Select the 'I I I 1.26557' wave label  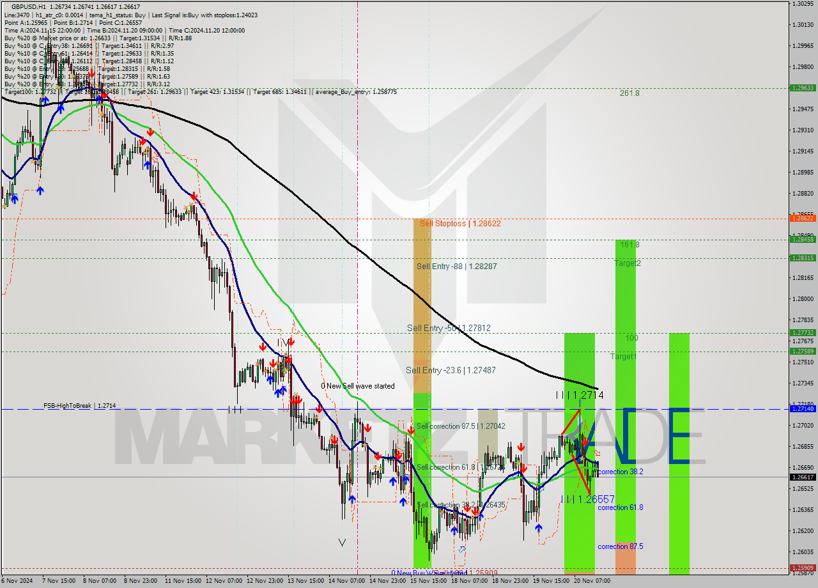(x=588, y=499)
